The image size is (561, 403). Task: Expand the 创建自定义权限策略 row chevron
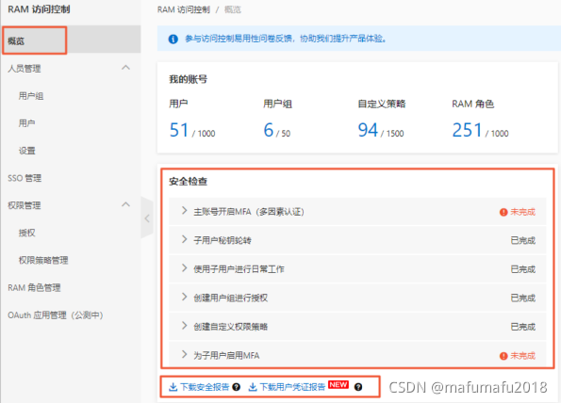tap(184, 326)
